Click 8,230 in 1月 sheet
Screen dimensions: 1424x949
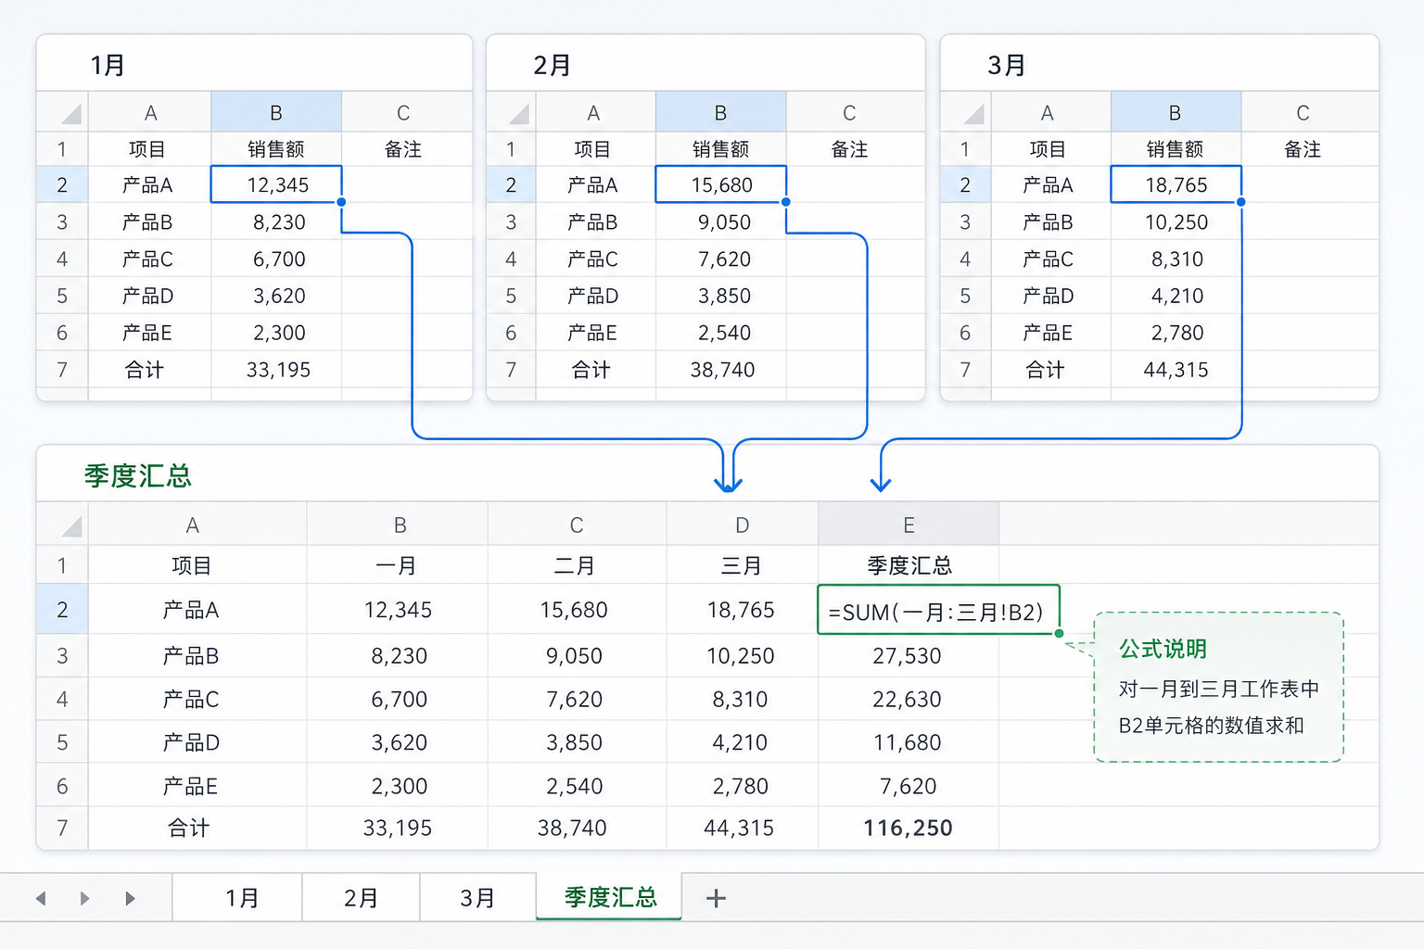pos(276,221)
